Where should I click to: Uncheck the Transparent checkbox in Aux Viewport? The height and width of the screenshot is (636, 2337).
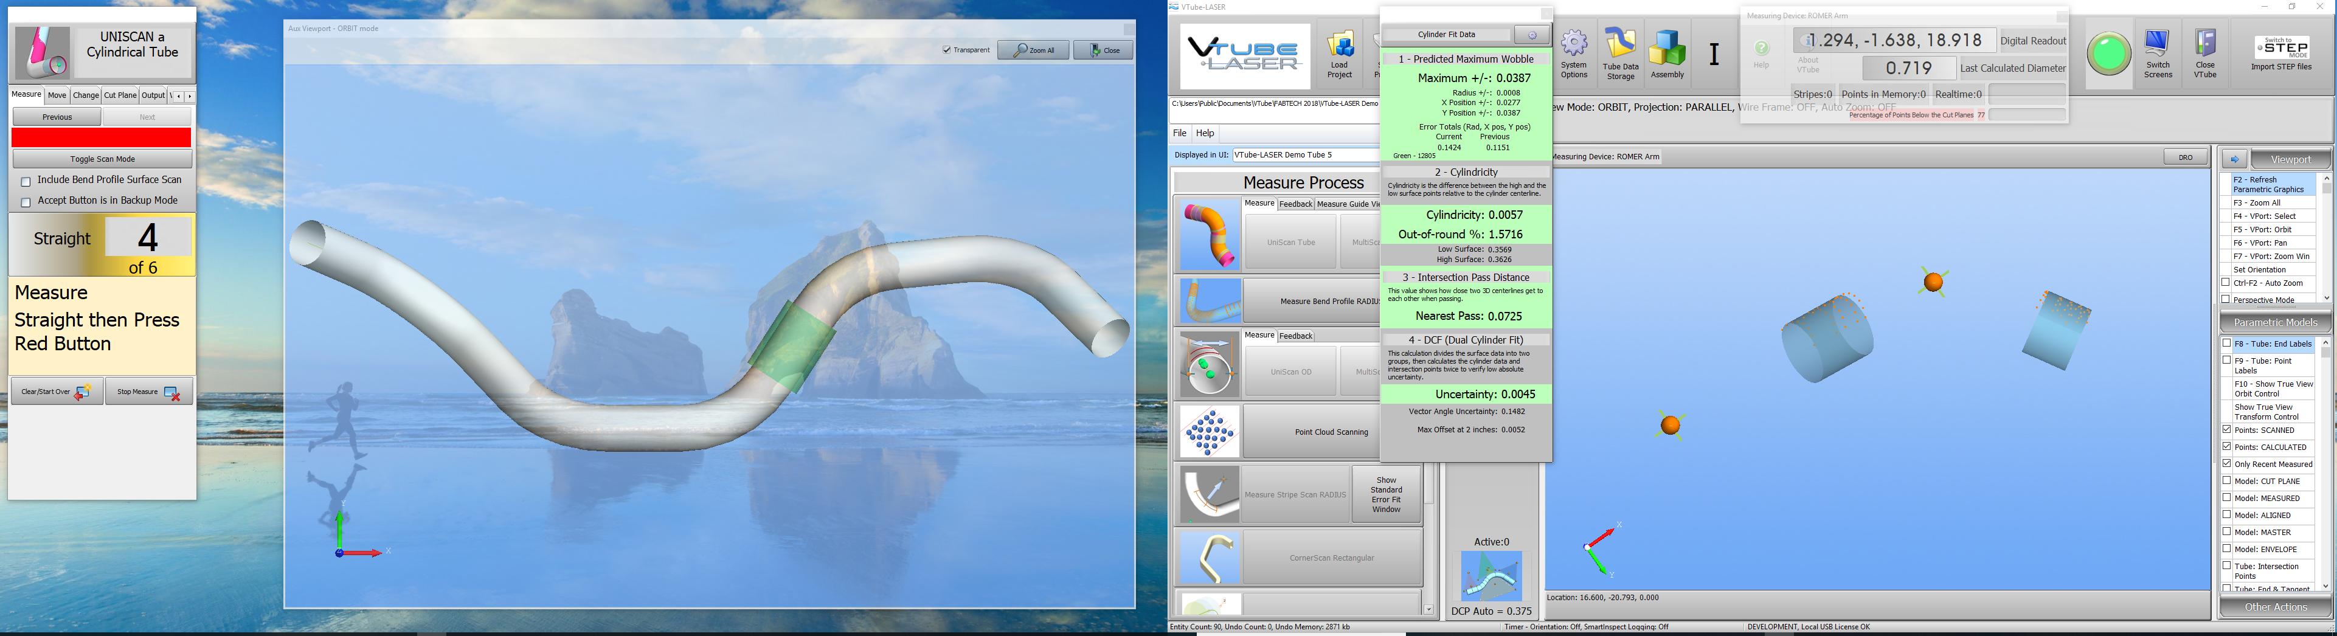point(946,50)
